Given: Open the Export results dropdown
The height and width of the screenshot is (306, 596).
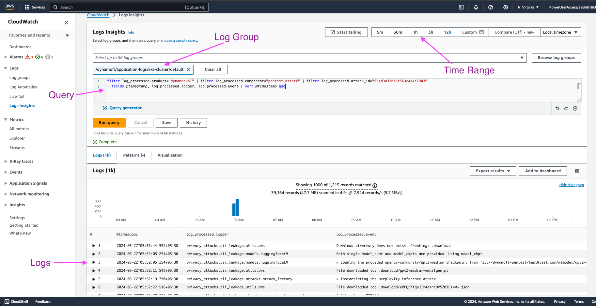Looking at the screenshot, I should coord(493,171).
